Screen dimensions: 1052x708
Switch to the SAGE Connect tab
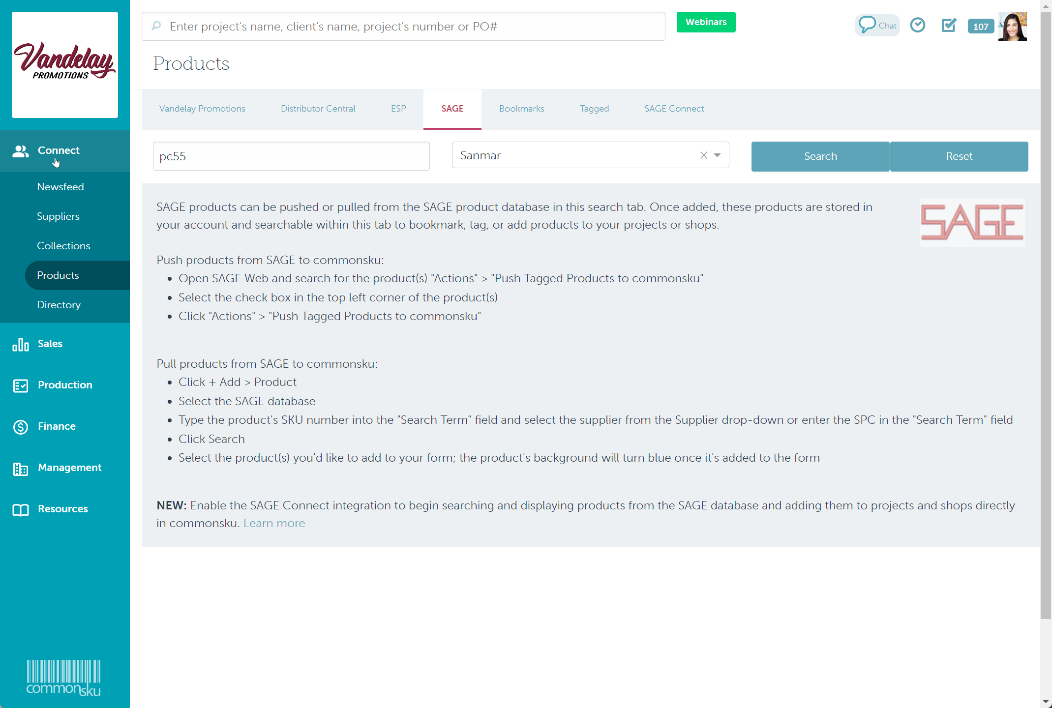pos(674,109)
